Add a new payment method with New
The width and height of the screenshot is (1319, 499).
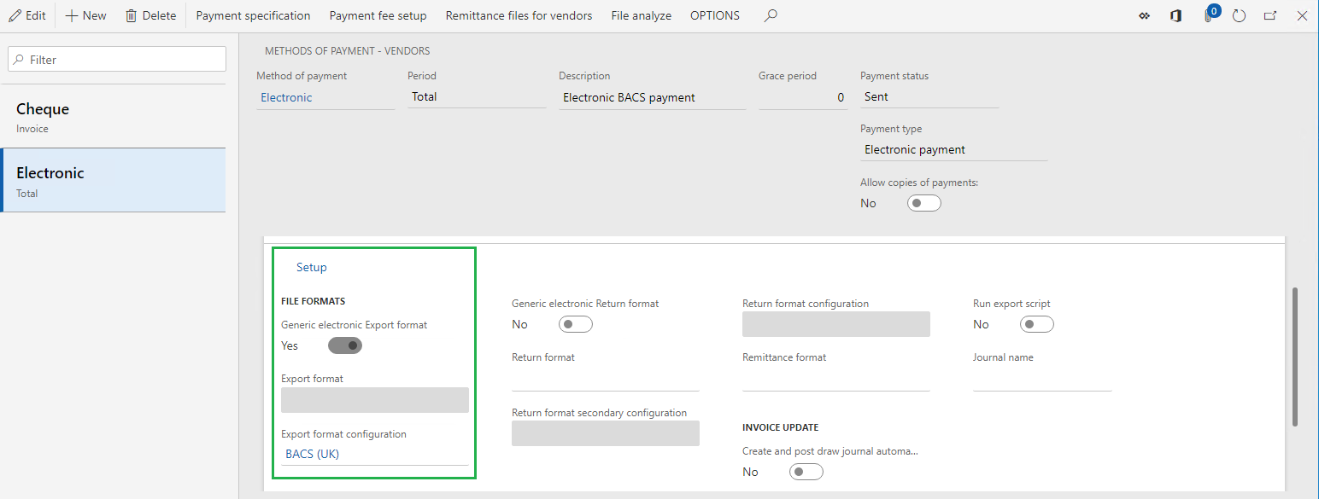pos(85,15)
